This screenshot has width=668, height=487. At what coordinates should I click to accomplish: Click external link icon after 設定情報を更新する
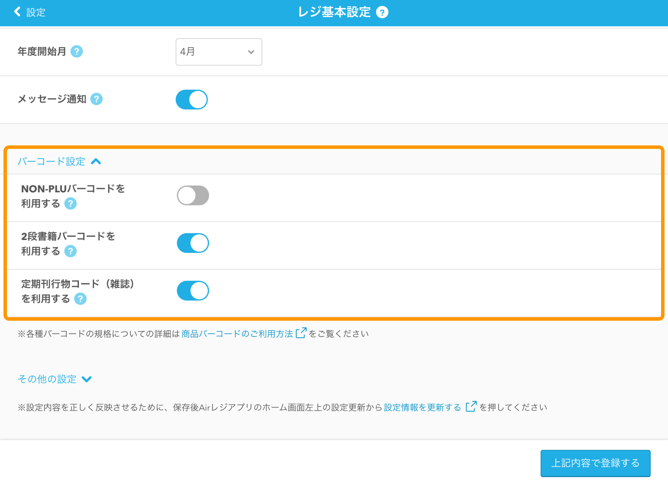pyautogui.click(x=471, y=407)
